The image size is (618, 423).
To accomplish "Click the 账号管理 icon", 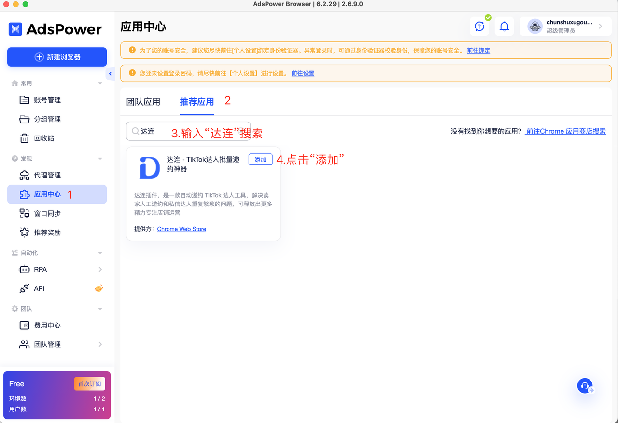I will point(24,100).
